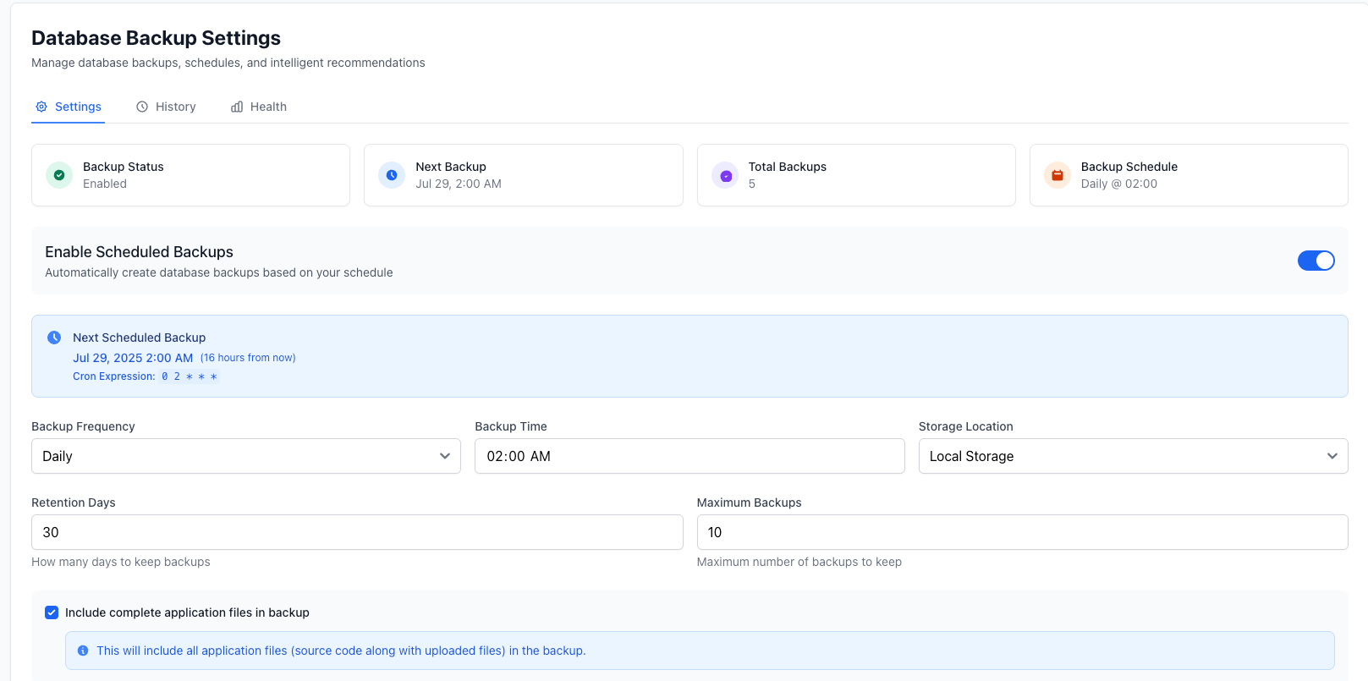Click the purple Total Backups icon

(725, 175)
